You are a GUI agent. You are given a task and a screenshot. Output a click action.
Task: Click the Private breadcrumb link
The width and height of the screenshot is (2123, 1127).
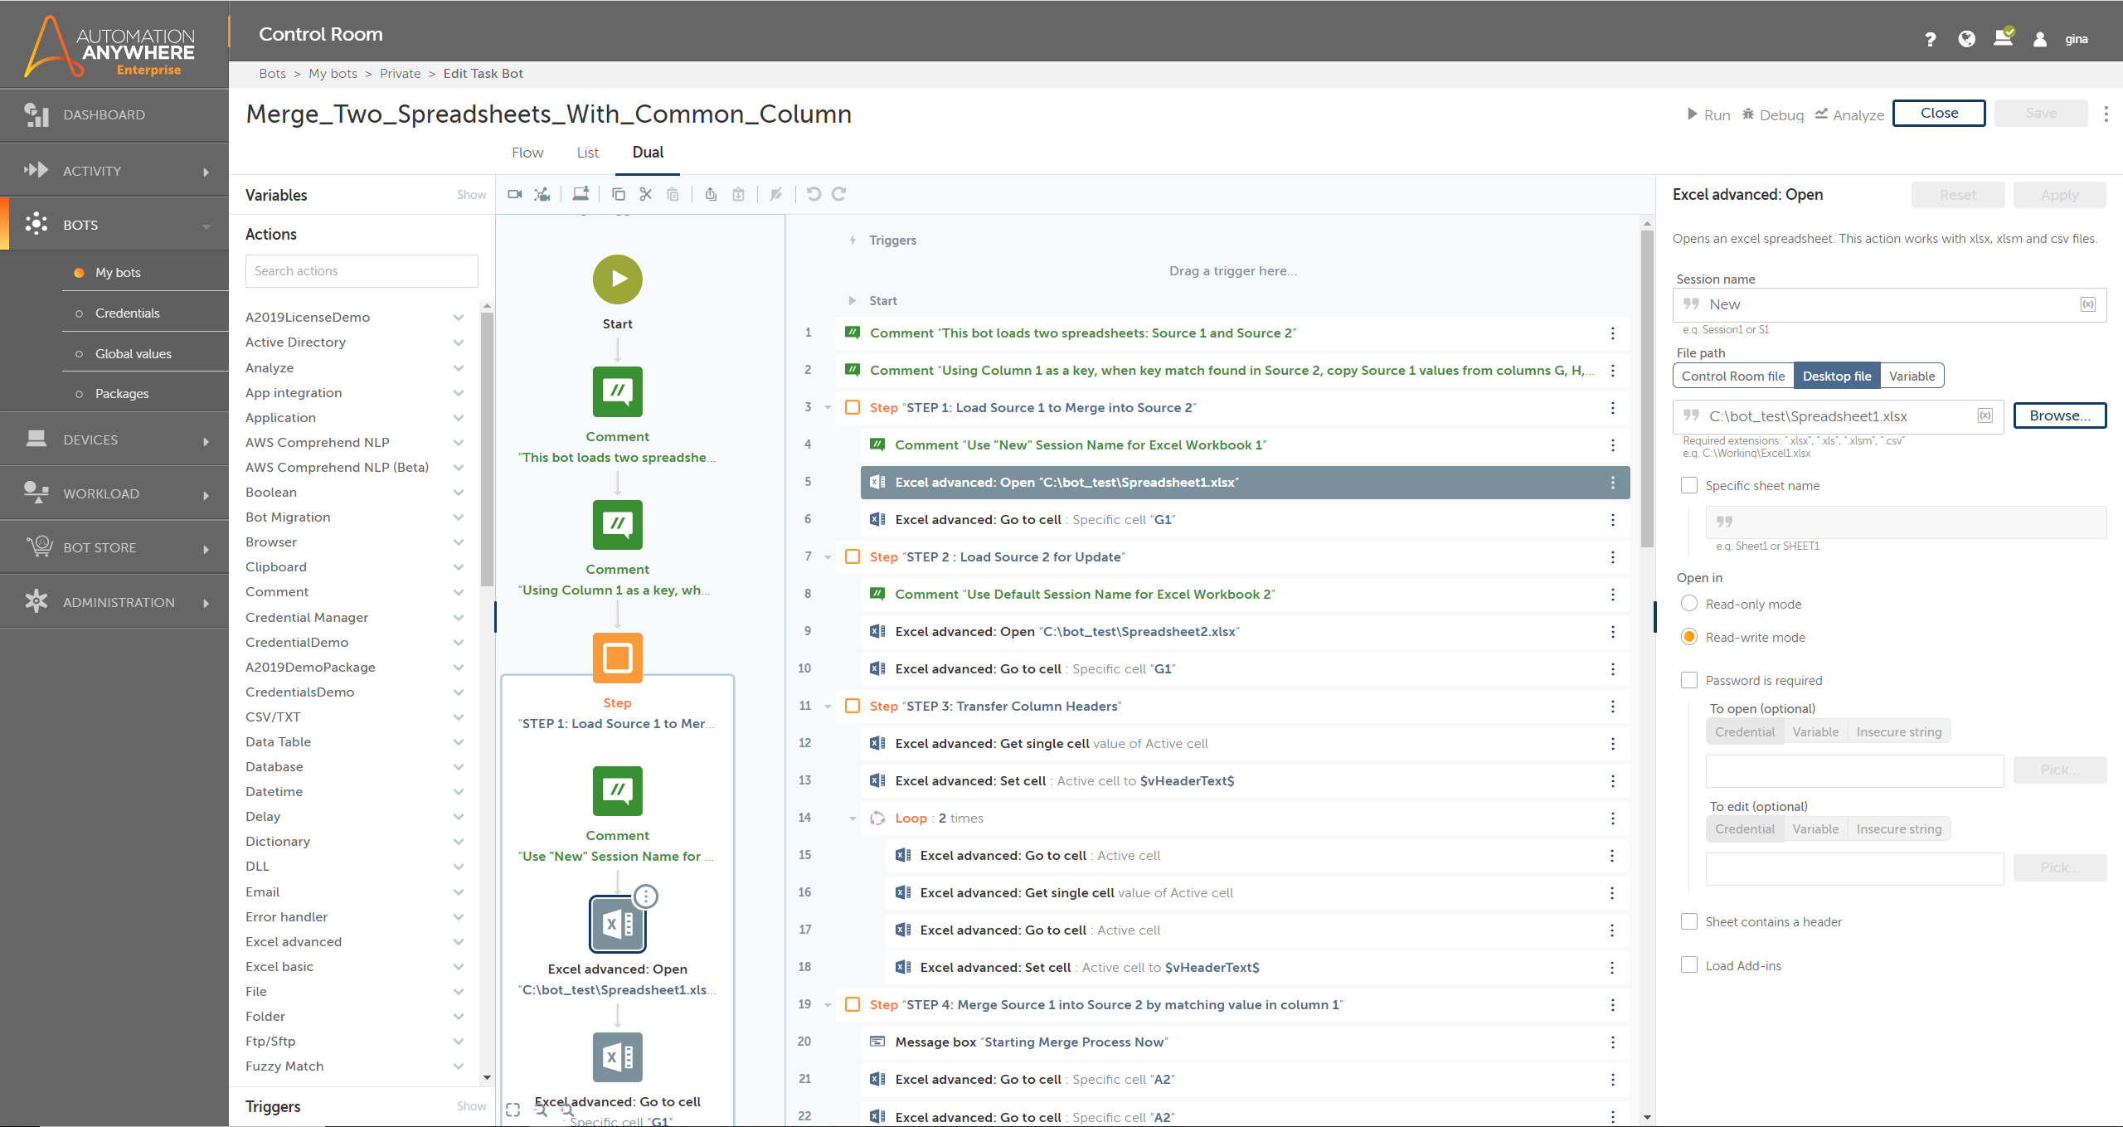(x=400, y=74)
